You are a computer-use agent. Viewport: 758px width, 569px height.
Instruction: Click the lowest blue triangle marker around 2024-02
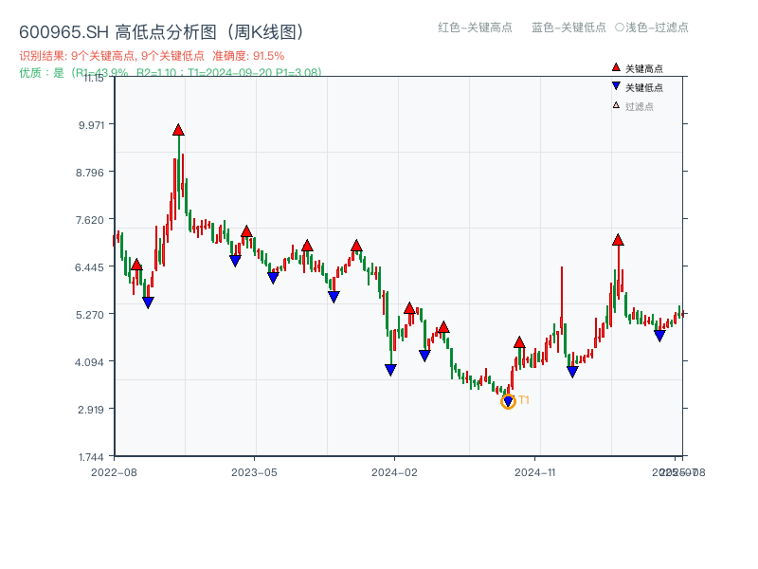pyautogui.click(x=391, y=368)
